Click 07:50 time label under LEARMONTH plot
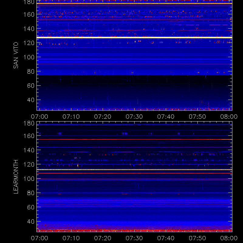 click(x=197, y=238)
